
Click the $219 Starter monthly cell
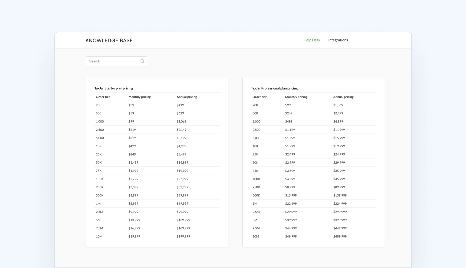tap(132, 130)
